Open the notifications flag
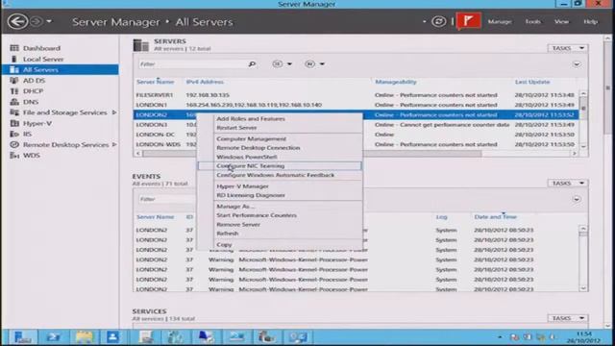Image resolution: width=615 pixels, height=346 pixels. pos(468,21)
